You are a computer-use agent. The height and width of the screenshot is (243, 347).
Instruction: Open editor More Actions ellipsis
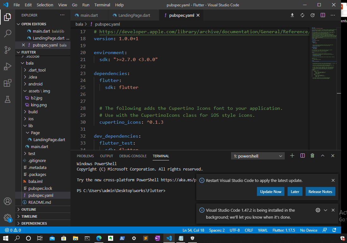tap(332, 15)
